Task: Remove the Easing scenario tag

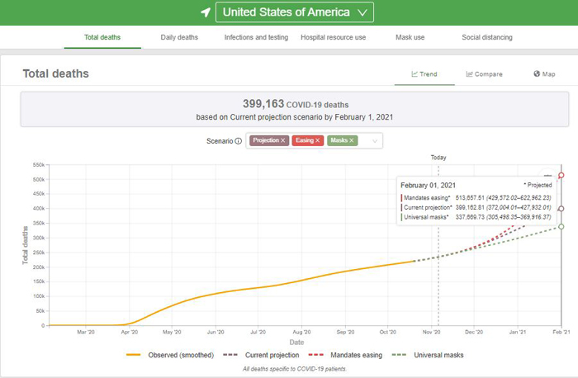Action: coord(317,140)
